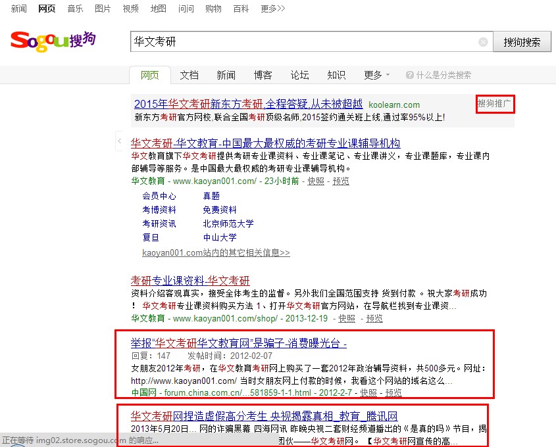Image resolution: width=556 pixels, height=447 pixels.
Task: Select 网页 in the top navigation
Action: pyautogui.click(x=47, y=9)
